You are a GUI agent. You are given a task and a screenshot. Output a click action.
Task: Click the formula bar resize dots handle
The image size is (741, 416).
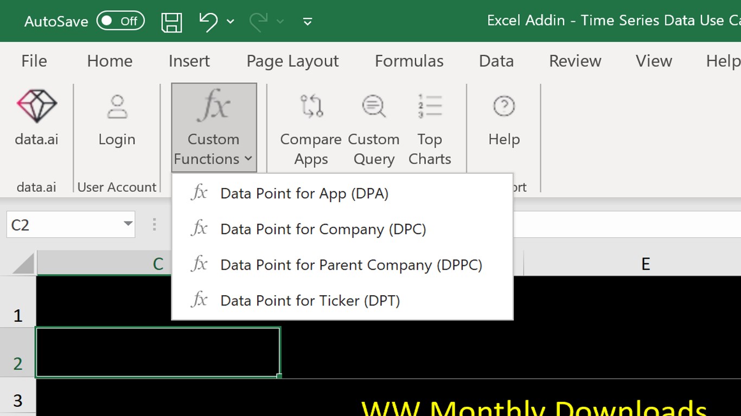point(155,224)
